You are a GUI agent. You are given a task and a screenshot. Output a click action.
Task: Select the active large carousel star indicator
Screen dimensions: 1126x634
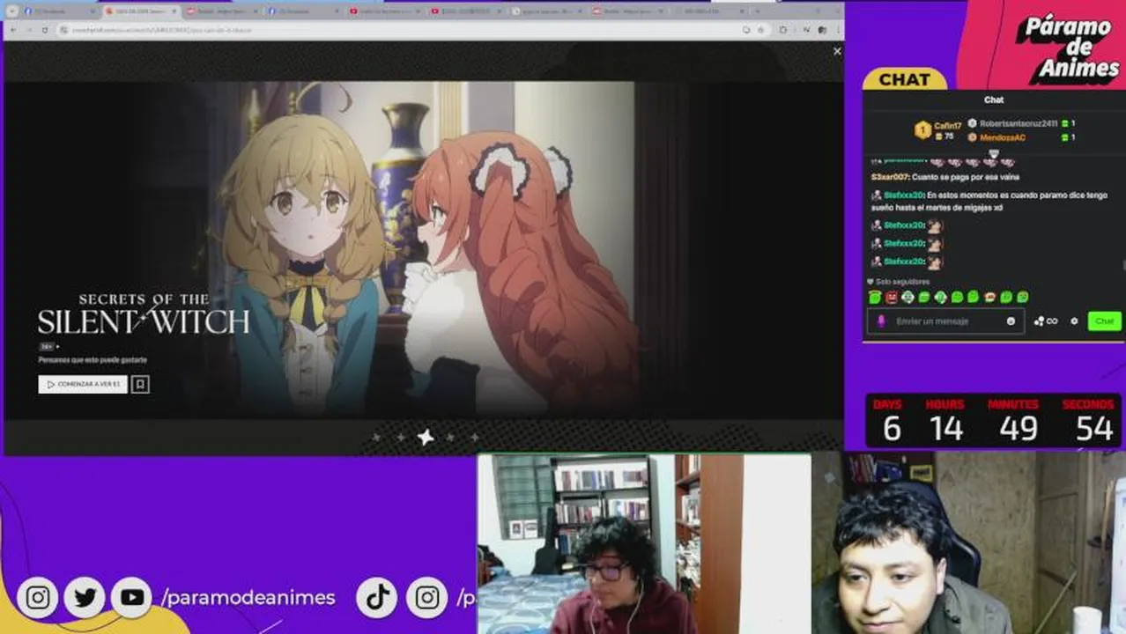coord(426,437)
